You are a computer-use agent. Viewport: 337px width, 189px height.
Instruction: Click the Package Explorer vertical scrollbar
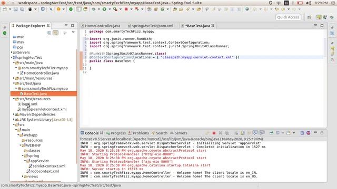pyautogui.click(x=77, y=107)
